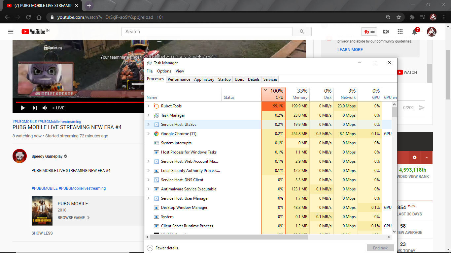Play the live stream video

23,108
